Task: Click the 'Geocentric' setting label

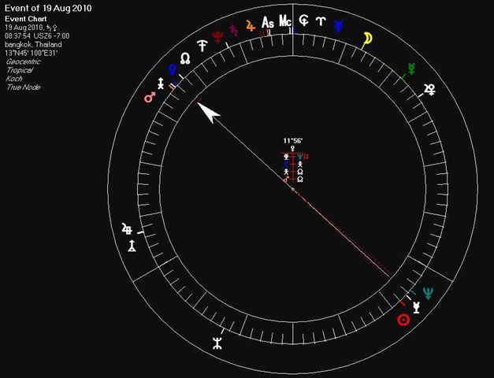Action: 24,61
